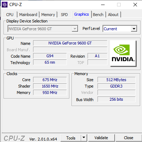The height and width of the screenshot is (142, 142).
Task: Click the Close button at bottom
Action: click(128, 138)
